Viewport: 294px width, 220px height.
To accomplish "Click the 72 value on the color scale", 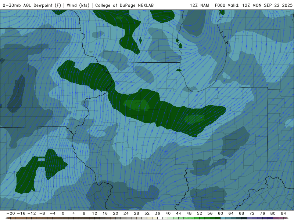I will (252, 213).
